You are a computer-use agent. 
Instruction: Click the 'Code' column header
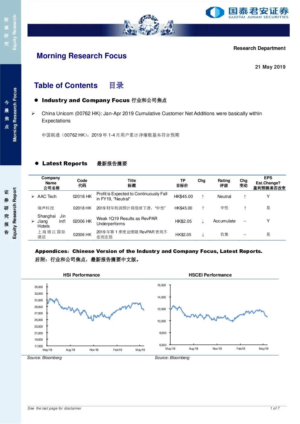(x=82, y=183)
